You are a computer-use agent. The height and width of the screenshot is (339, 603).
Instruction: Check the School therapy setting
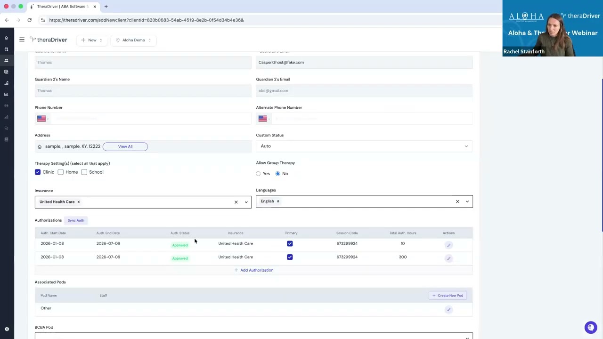(84, 172)
